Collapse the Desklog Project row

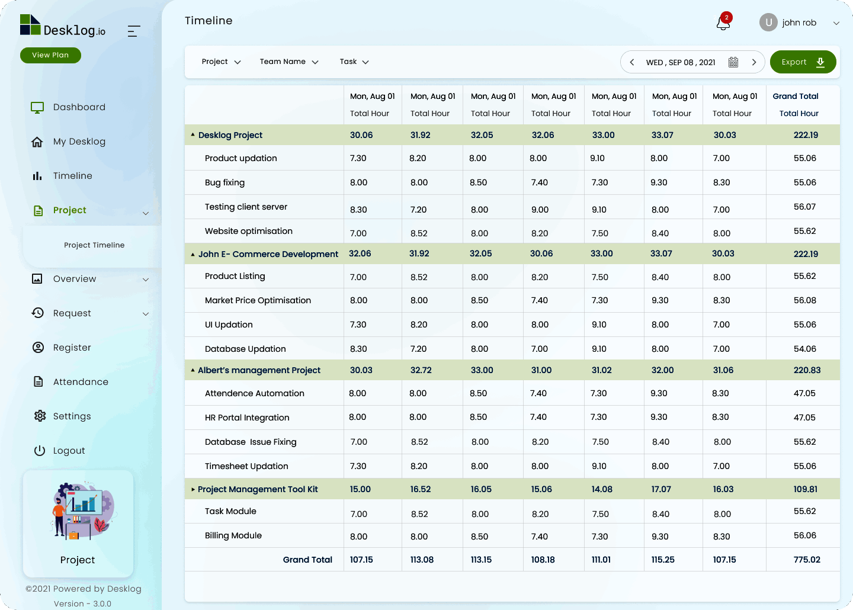(x=193, y=135)
